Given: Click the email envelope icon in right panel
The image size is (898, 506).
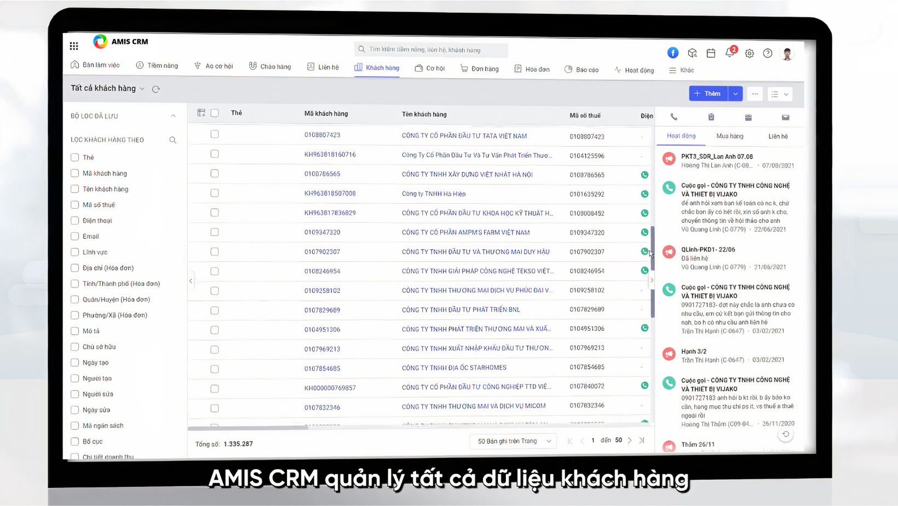Looking at the screenshot, I should (785, 117).
